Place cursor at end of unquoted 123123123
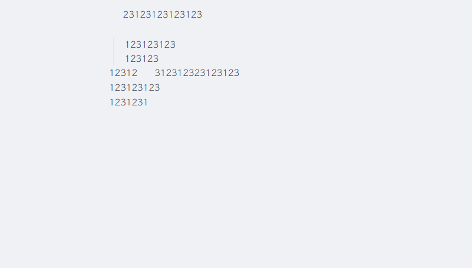 click(x=160, y=88)
